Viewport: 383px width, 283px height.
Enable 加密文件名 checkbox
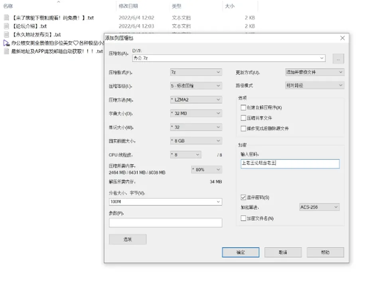click(243, 218)
